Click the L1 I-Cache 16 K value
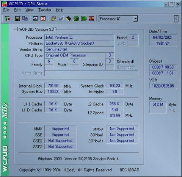182x177 pixels. (53, 104)
